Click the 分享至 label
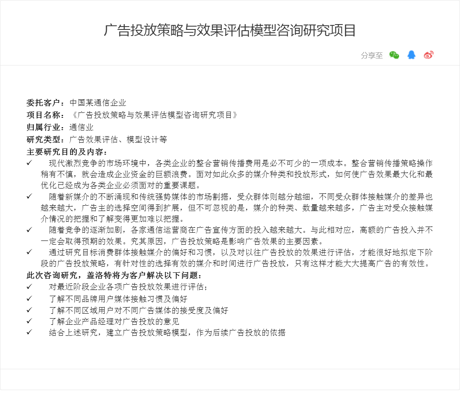This screenshot has width=460, height=409. pos(372,56)
